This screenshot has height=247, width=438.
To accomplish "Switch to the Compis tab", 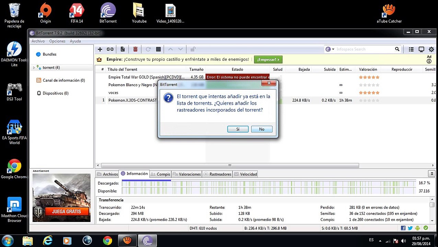I will click(x=160, y=174).
